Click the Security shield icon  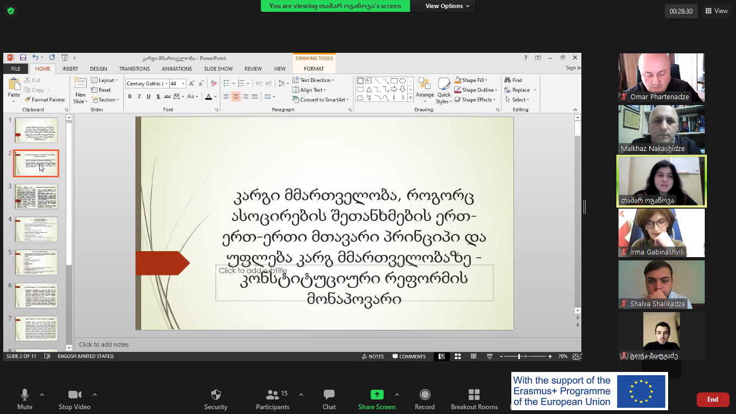click(x=216, y=395)
